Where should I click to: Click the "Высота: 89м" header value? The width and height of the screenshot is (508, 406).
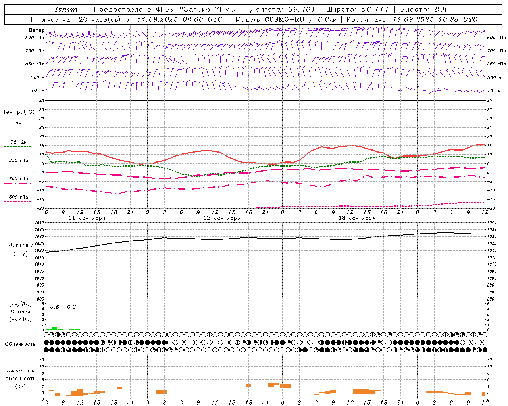pos(424,10)
